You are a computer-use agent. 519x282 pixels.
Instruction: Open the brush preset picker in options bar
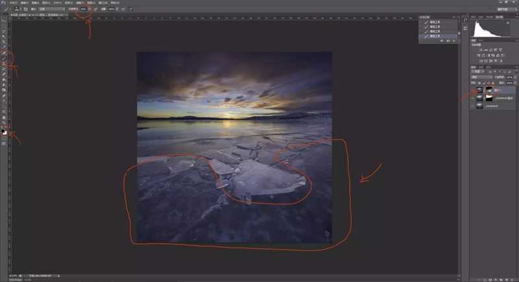click(x=17, y=9)
